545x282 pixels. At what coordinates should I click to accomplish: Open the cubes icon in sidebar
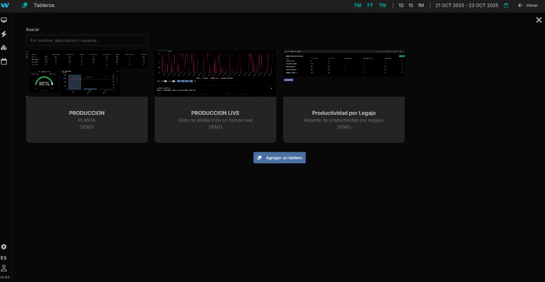click(4, 48)
